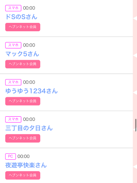Click ヘブンネット会員 button under ゆうゆう1234さん
137x183 pixels.
23,101
